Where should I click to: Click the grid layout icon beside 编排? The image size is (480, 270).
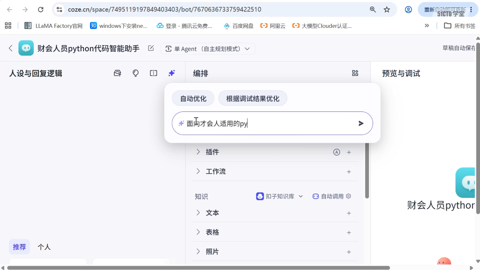[x=355, y=73]
